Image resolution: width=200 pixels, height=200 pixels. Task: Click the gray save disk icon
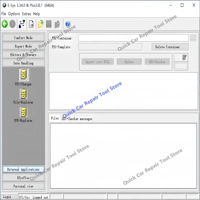[49, 24]
